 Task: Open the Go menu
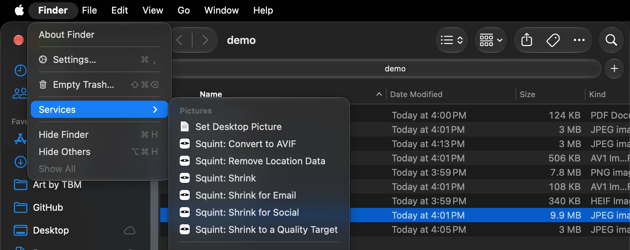(184, 10)
